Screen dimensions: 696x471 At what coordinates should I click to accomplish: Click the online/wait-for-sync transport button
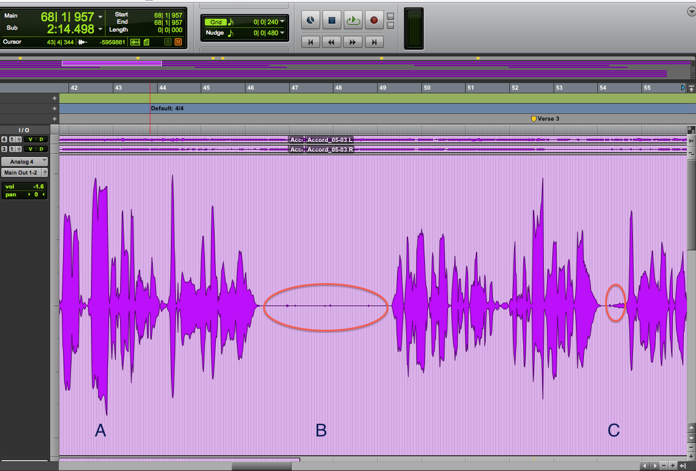click(x=310, y=20)
